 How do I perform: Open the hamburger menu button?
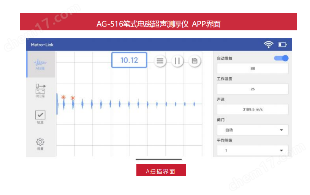click(x=160, y=61)
